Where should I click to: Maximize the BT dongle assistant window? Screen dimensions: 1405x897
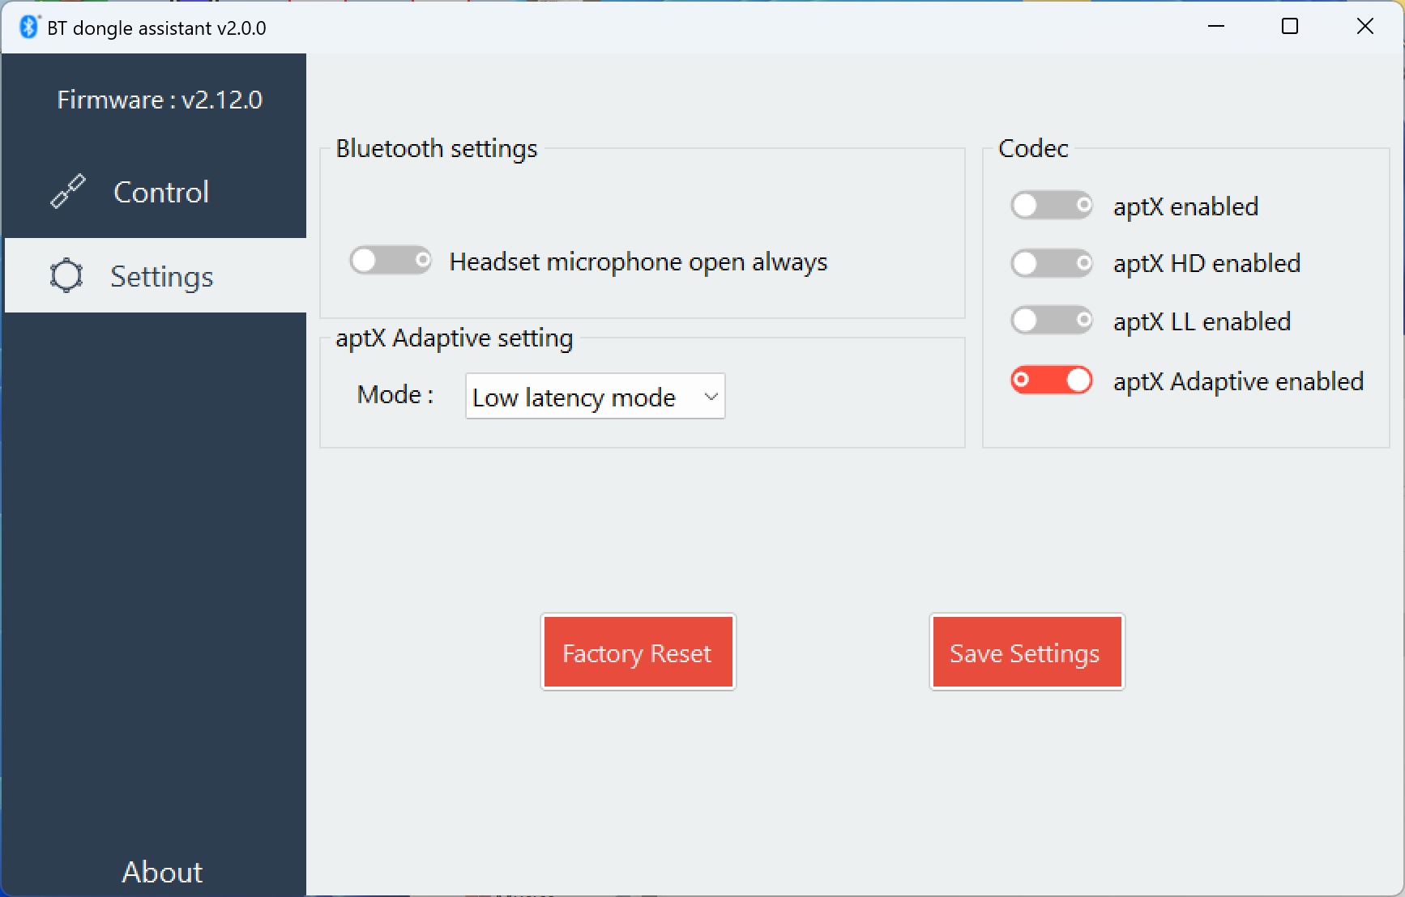point(1290,27)
